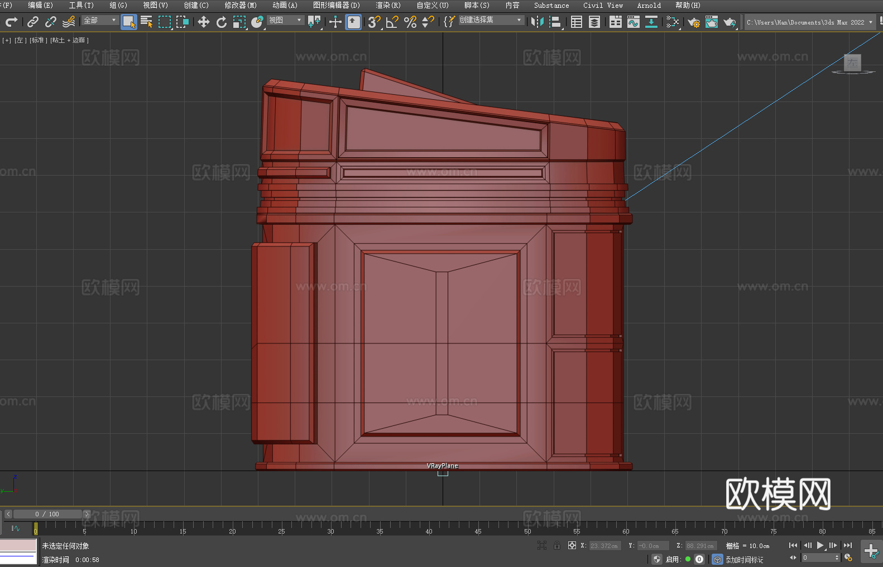883x567 pixels.
Task: Toggle Spinner Snap
Action: [x=428, y=22]
